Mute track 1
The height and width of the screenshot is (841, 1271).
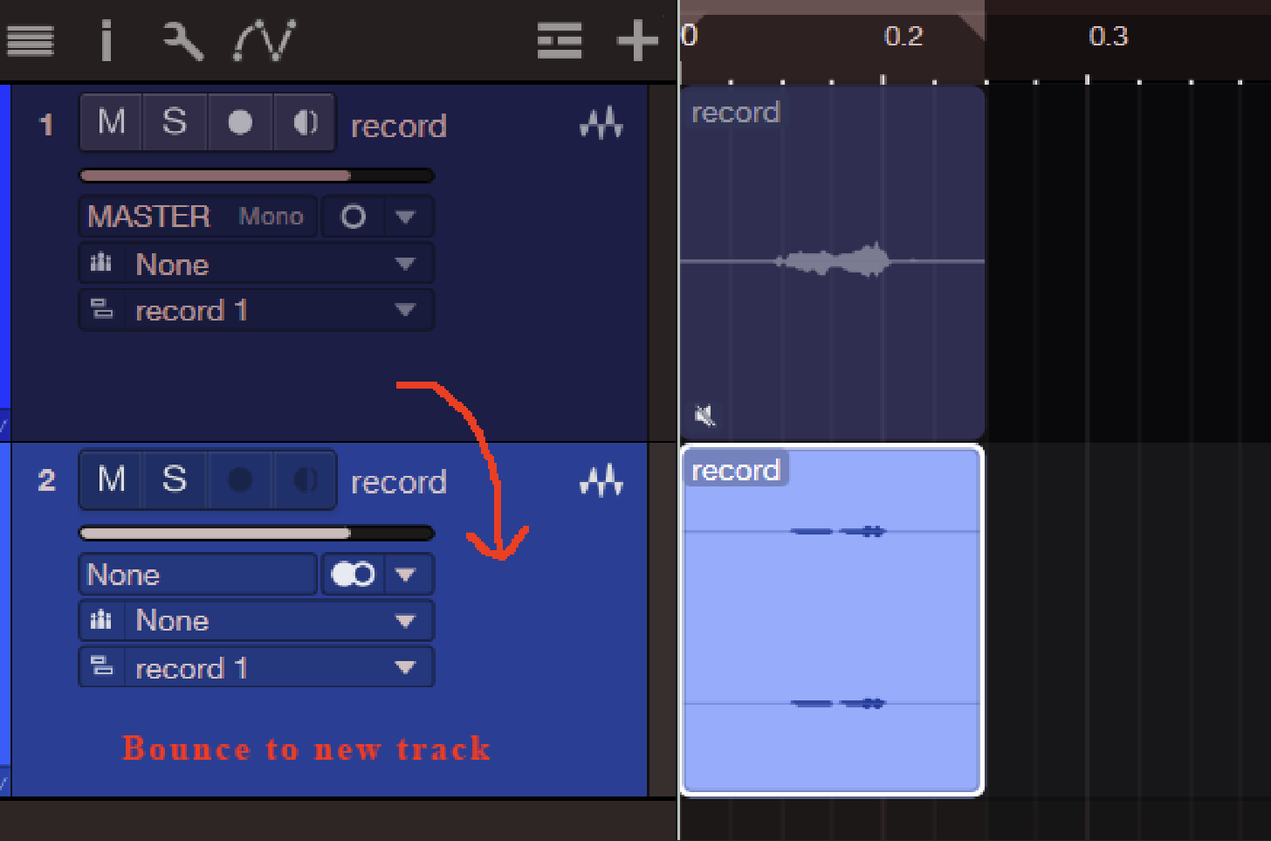(x=112, y=122)
